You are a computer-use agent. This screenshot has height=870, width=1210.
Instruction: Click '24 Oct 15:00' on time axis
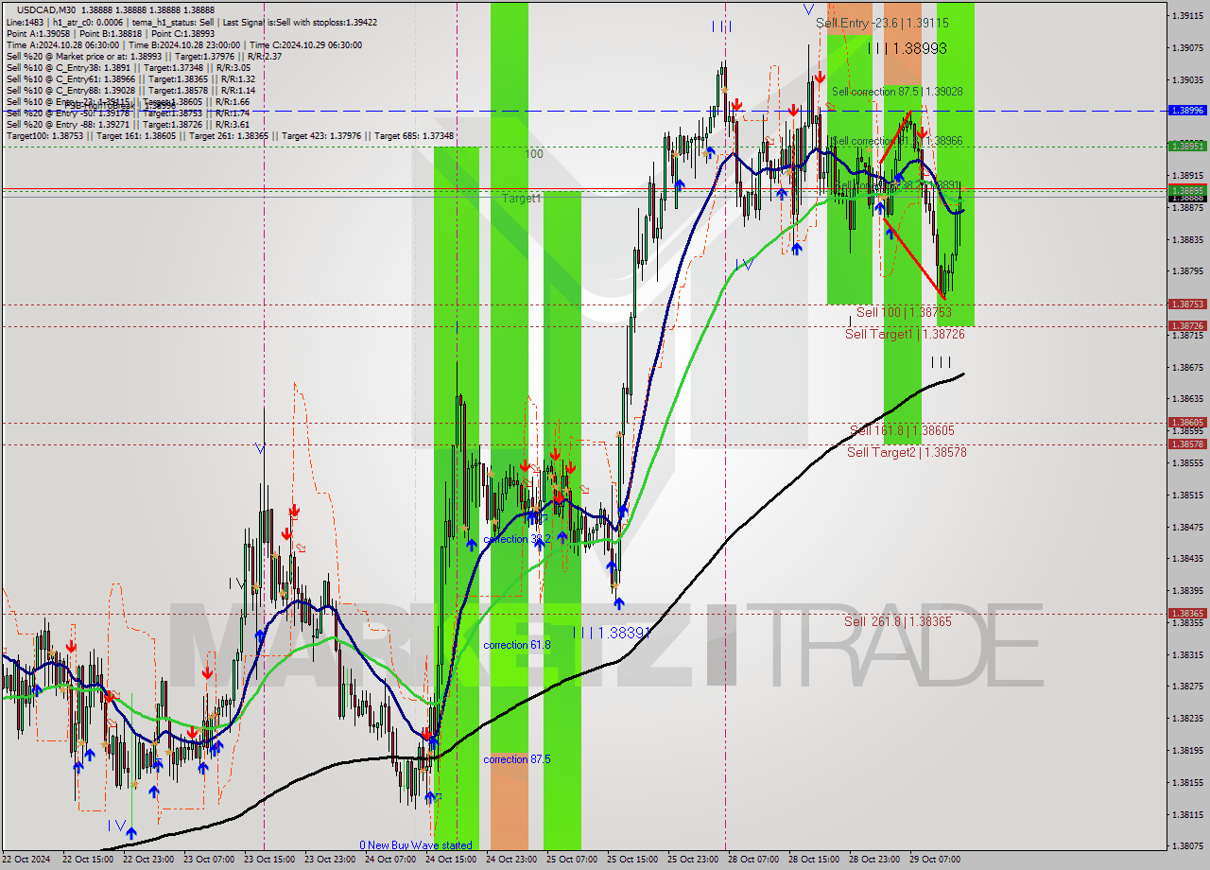pos(451,860)
